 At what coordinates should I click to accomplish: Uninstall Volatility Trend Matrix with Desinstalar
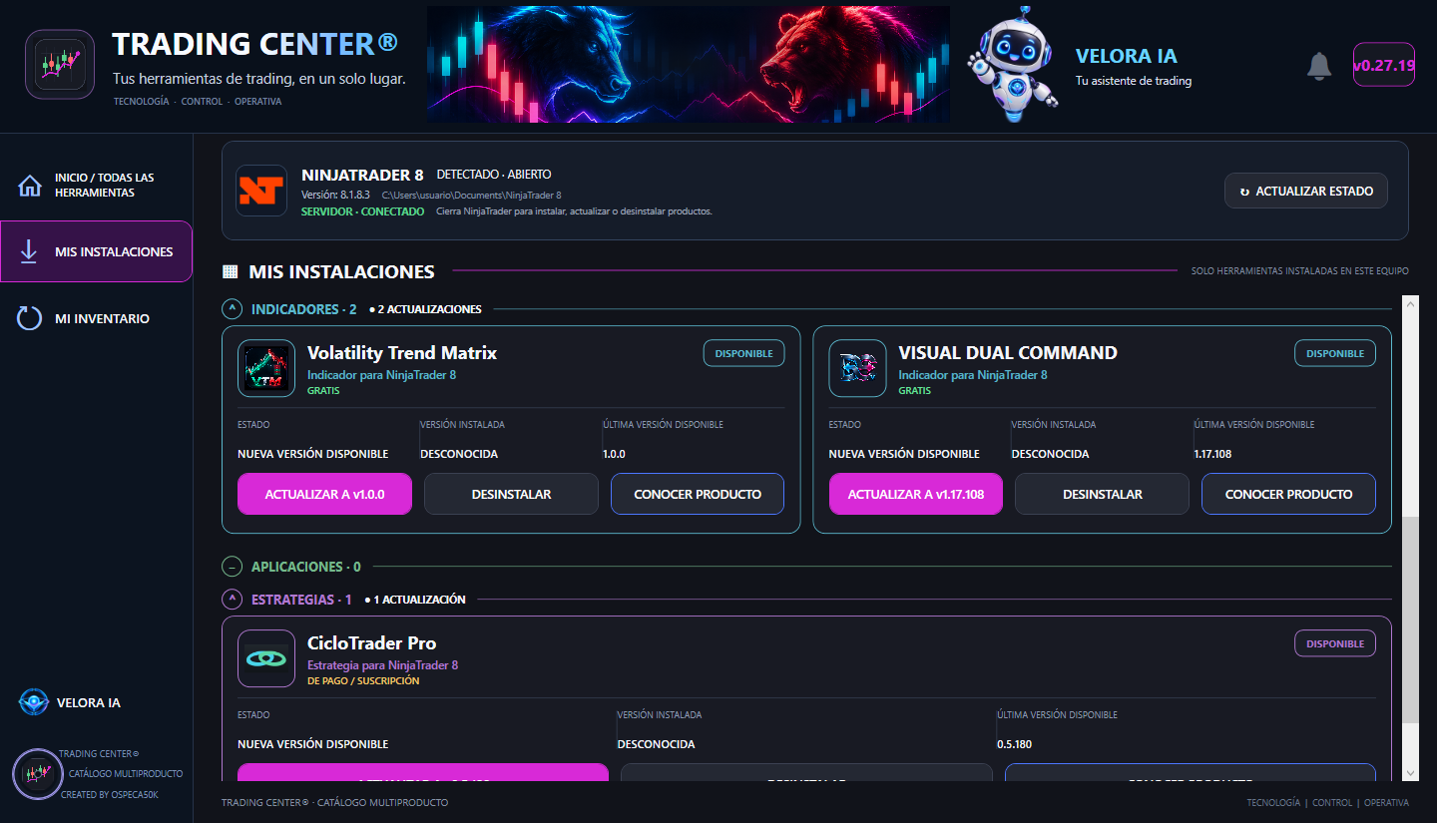tap(511, 494)
